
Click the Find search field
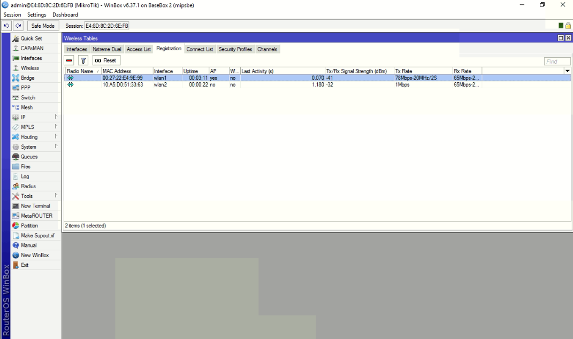[x=557, y=61]
